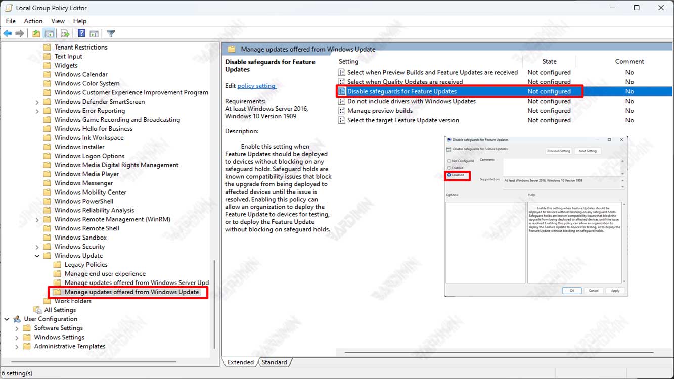674x379 pixels.
Task: Click Previous Setting button in dialog
Action: pos(559,151)
